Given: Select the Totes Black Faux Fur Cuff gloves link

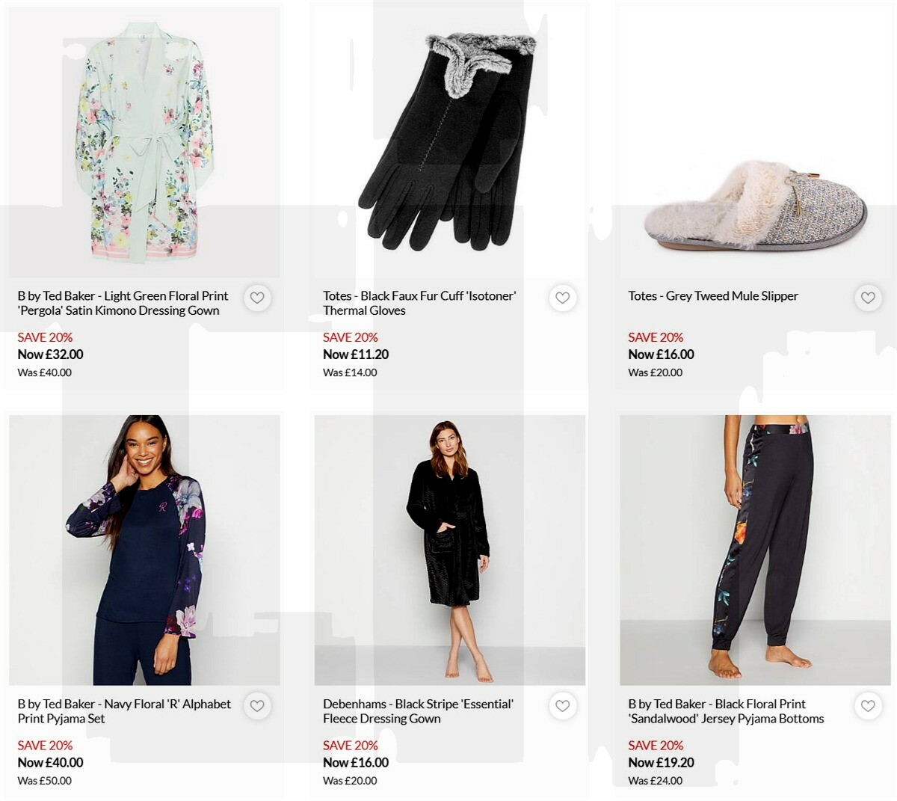Looking at the screenshot, I should coord(419,303).
